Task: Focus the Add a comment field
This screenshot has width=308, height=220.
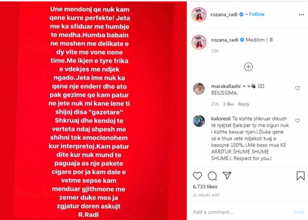Action: pyautogui.click(x=242, y=212)
